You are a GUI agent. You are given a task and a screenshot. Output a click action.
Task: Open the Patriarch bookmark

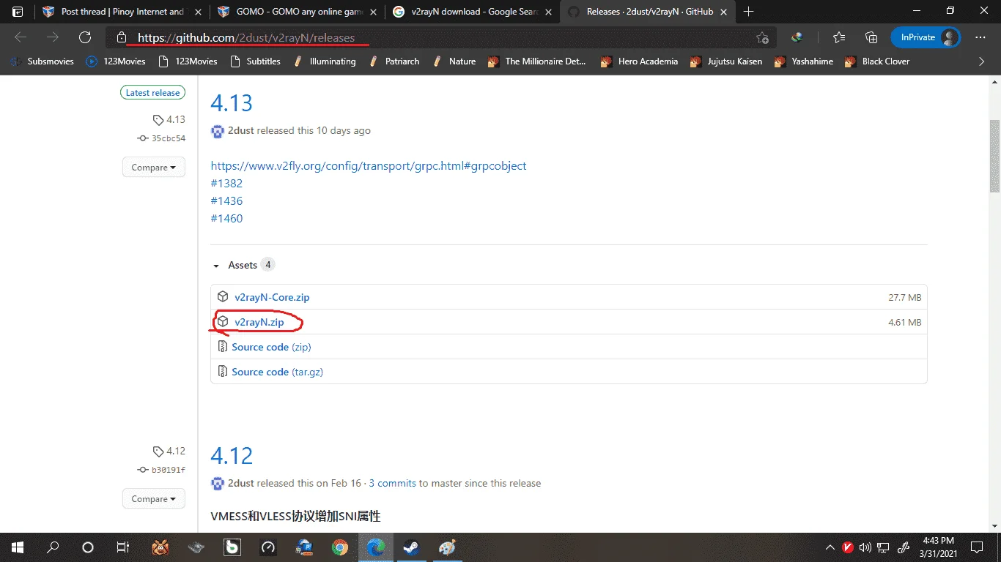(x=394, y=61)
